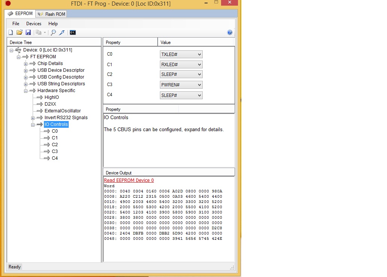Click the arrow icon beside HighIO
This screenshot has height=277, width=387.
pos(40,97)
